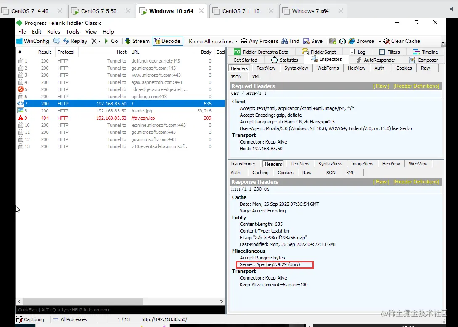Viewport: 458px width, 327px height.
Task: Select the response WebView tab
Action: point(418,164)
